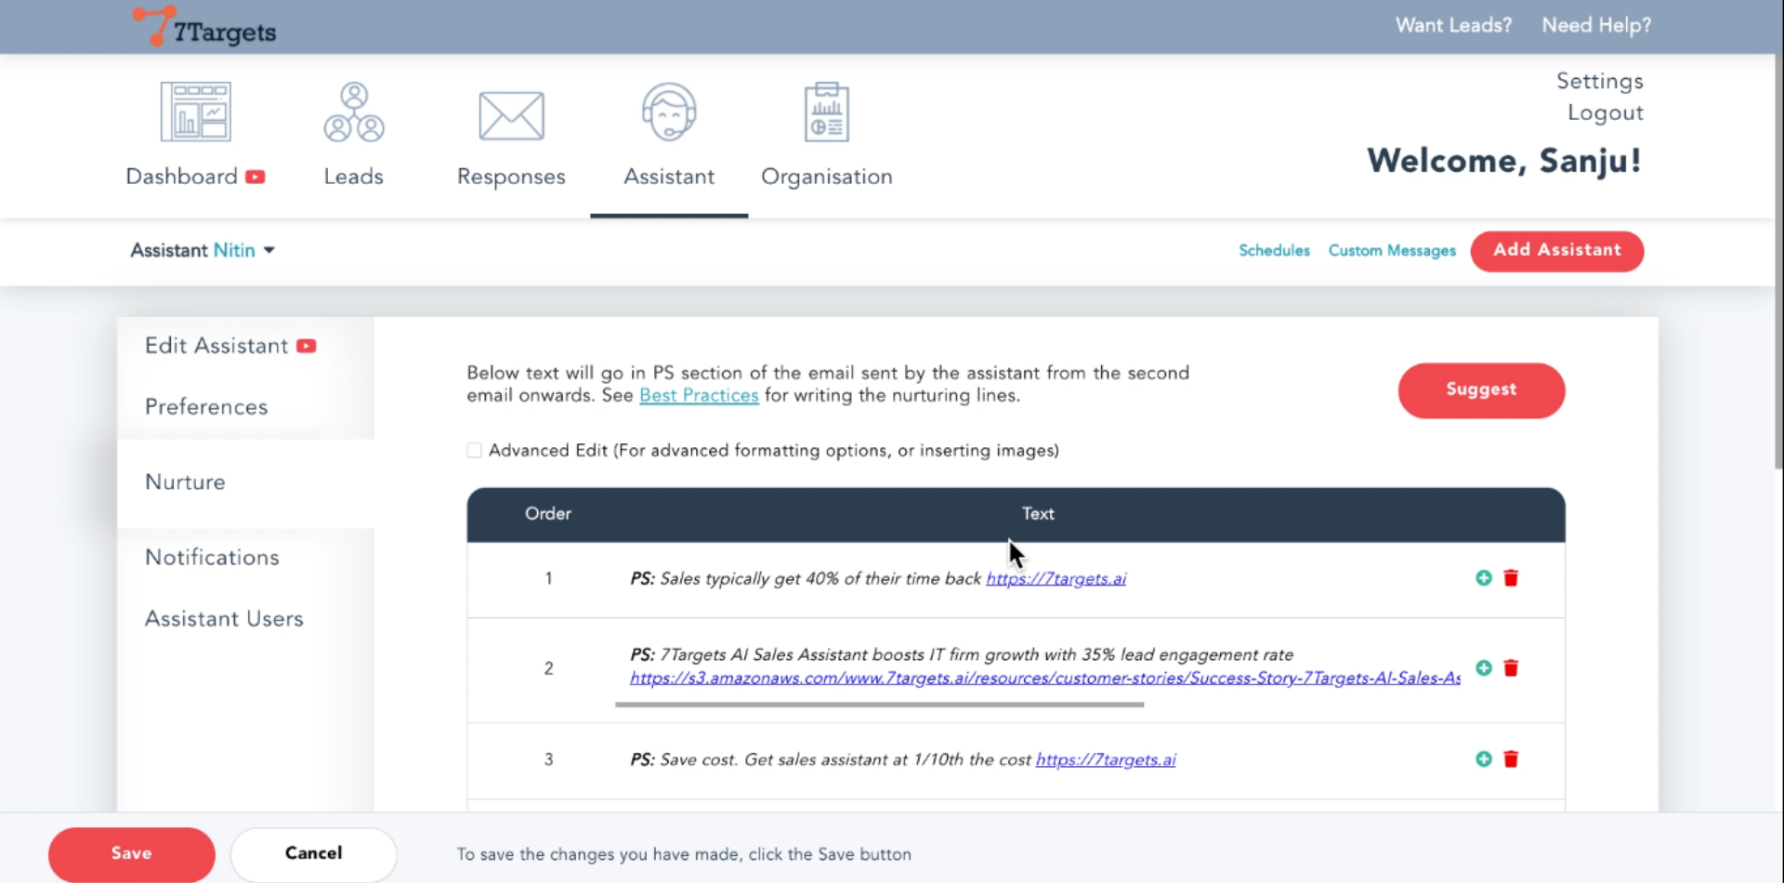1784x883 pixels.
Task: Click the Organisation report icon
Action: (826, 112)
